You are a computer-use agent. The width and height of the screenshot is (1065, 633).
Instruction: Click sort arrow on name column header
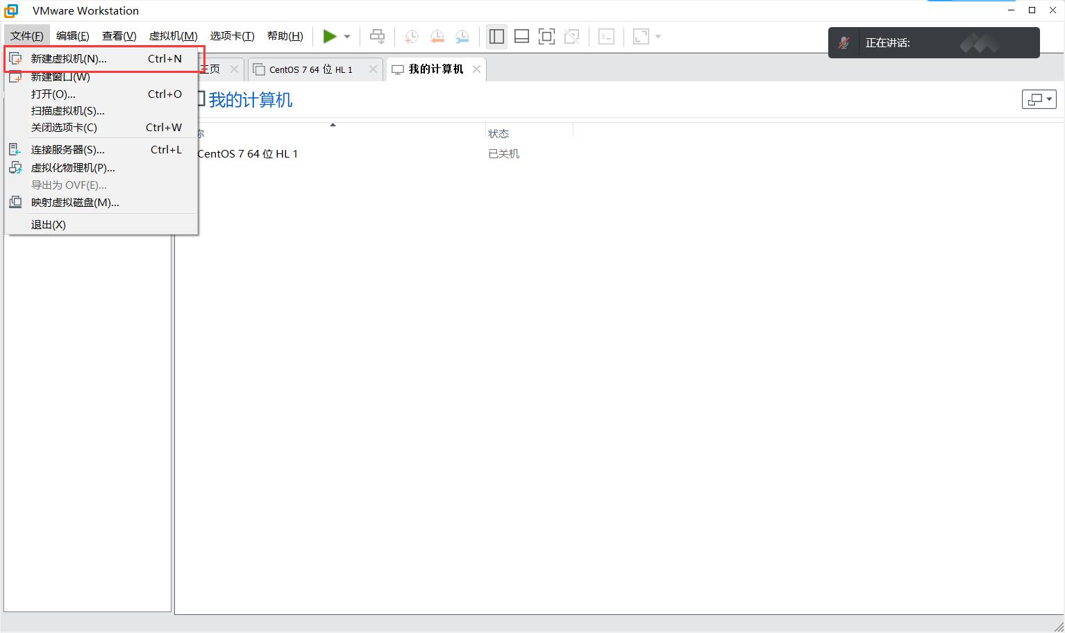pos(333,125)
